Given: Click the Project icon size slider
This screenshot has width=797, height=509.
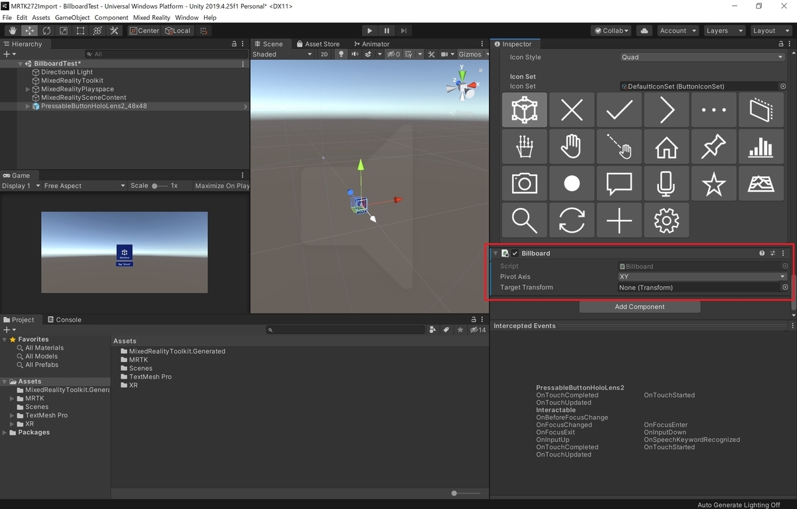Looking at the screenshot, I should (x=466, y=493).
